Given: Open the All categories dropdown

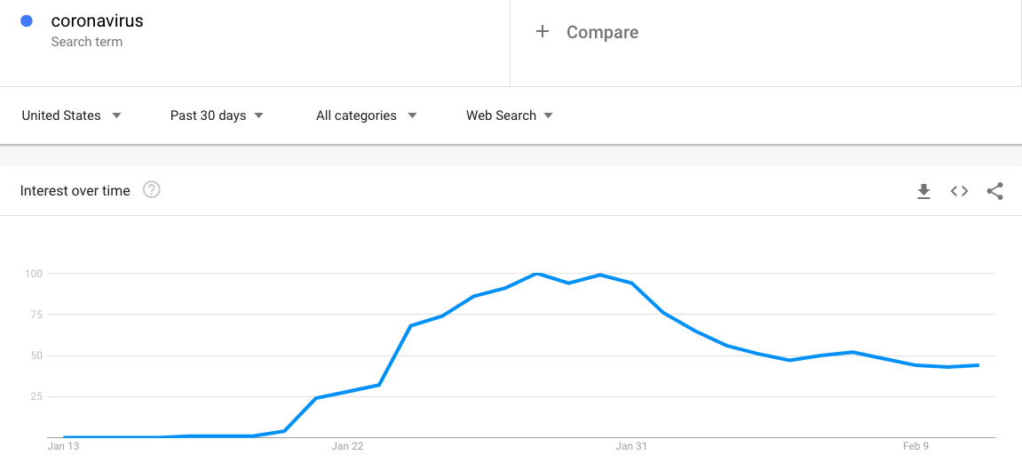Looking at the screenshot, I should point(367,116).
